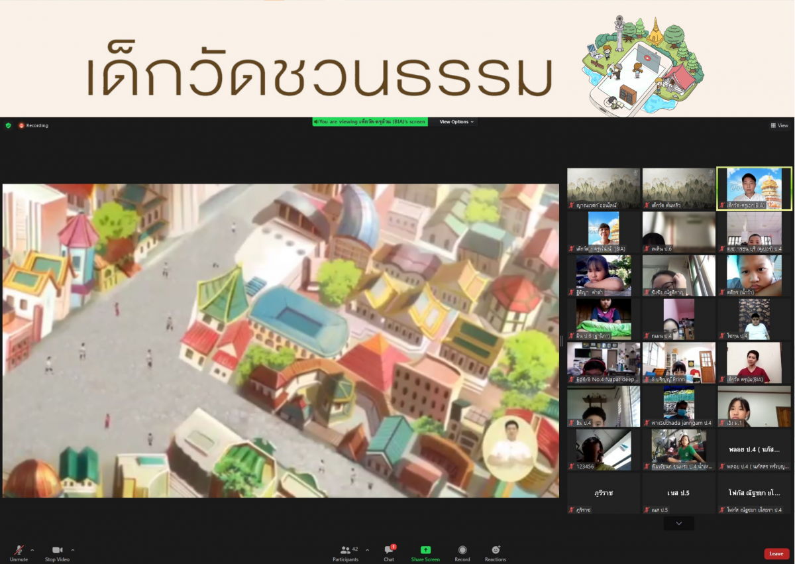Change layout using the View button

(779, 125)
